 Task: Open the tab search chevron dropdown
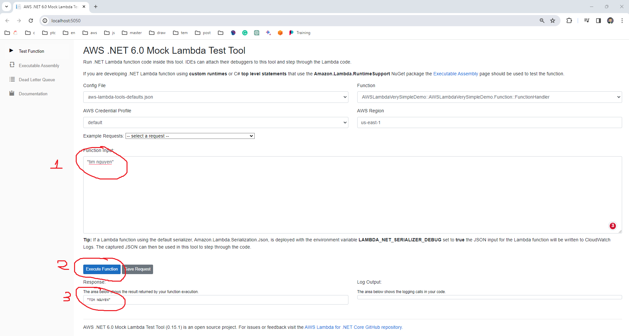pos(7,7)
